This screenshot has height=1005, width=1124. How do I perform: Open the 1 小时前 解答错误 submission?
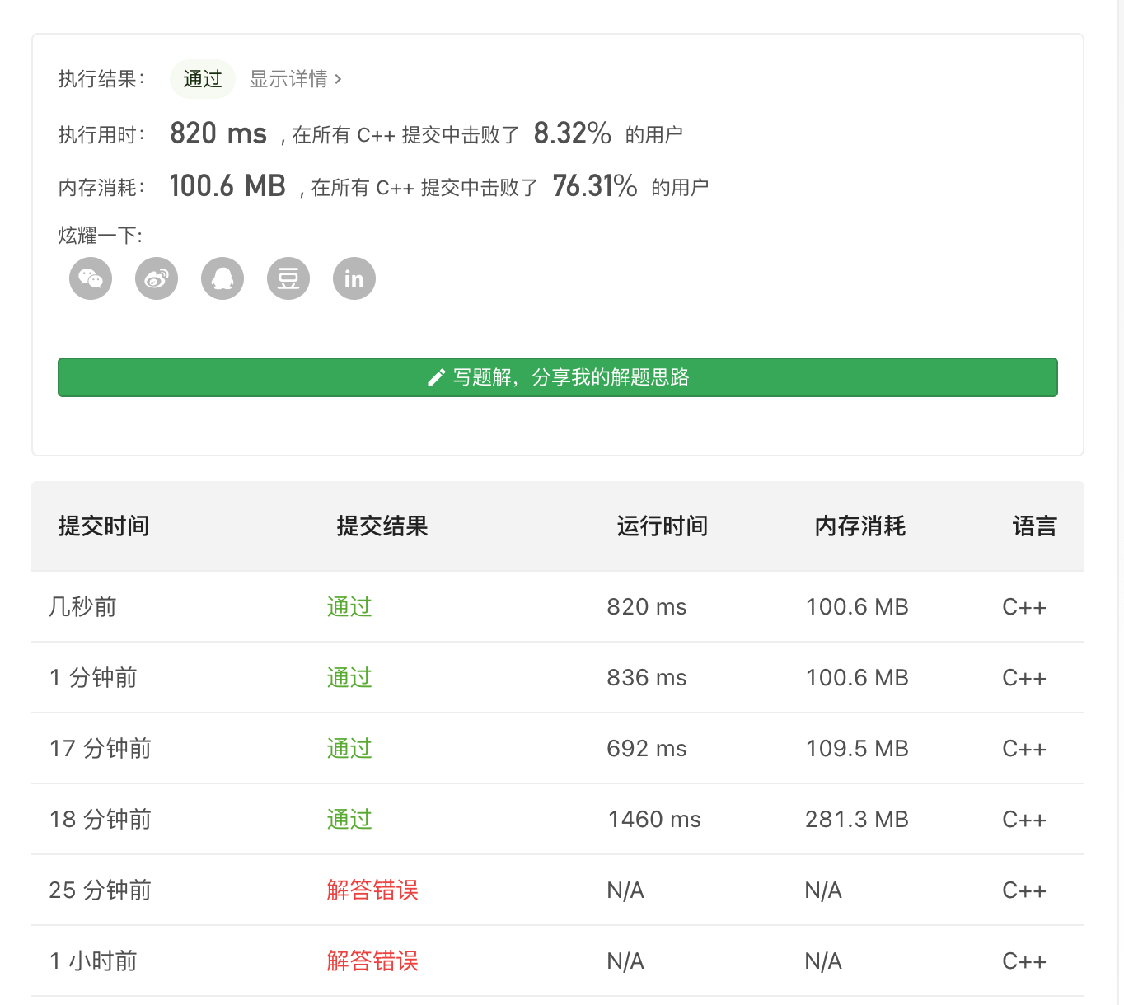click(372, 961)
